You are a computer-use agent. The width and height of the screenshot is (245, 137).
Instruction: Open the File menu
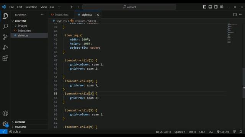[11, 7]
